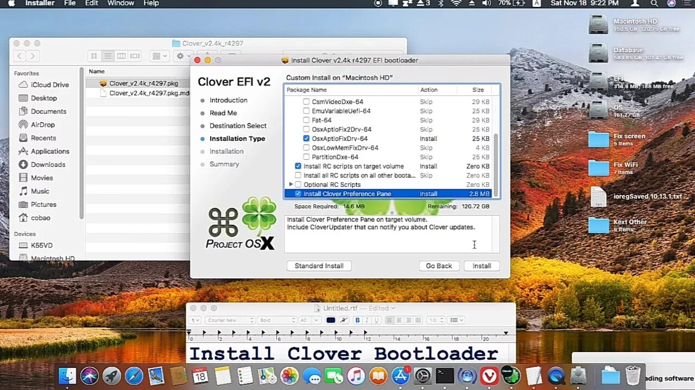Open Photos app from the Dock

tap(289, 376)
